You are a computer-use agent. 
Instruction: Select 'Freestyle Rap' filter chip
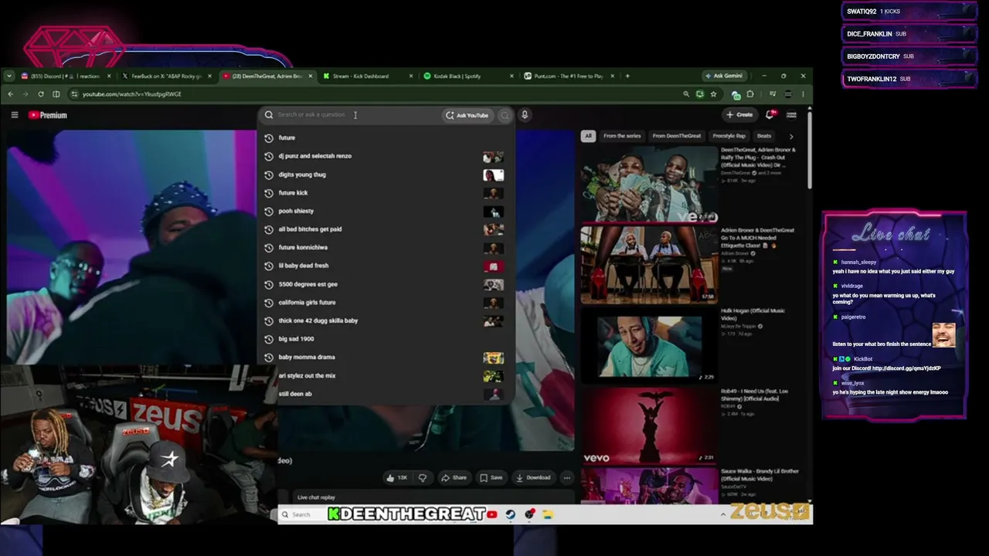pos(729,136)
